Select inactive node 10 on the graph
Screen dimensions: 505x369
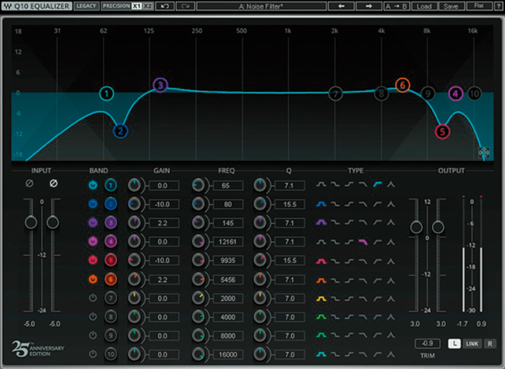point(474,94)
